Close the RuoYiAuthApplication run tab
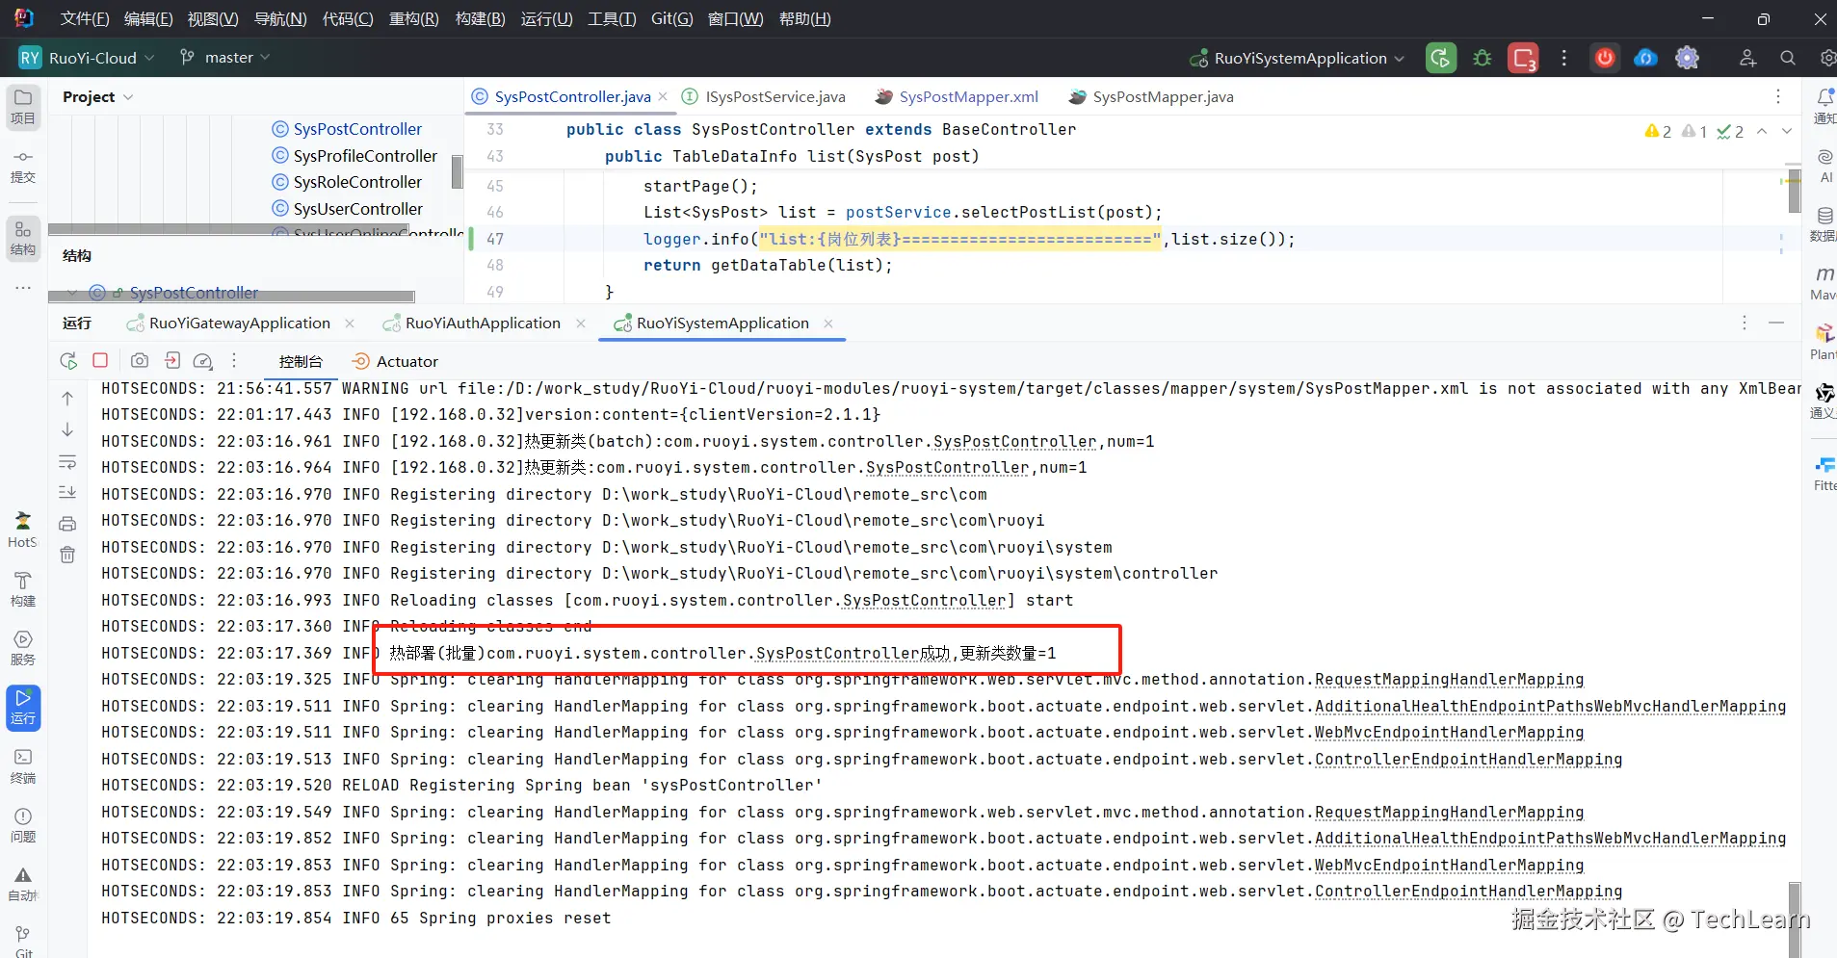Viewport: 1837px width, 958px height. [x=581, y=324]
